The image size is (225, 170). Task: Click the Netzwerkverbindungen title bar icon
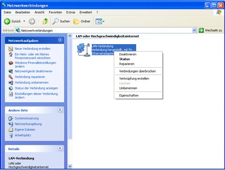[x=4, y=5]
